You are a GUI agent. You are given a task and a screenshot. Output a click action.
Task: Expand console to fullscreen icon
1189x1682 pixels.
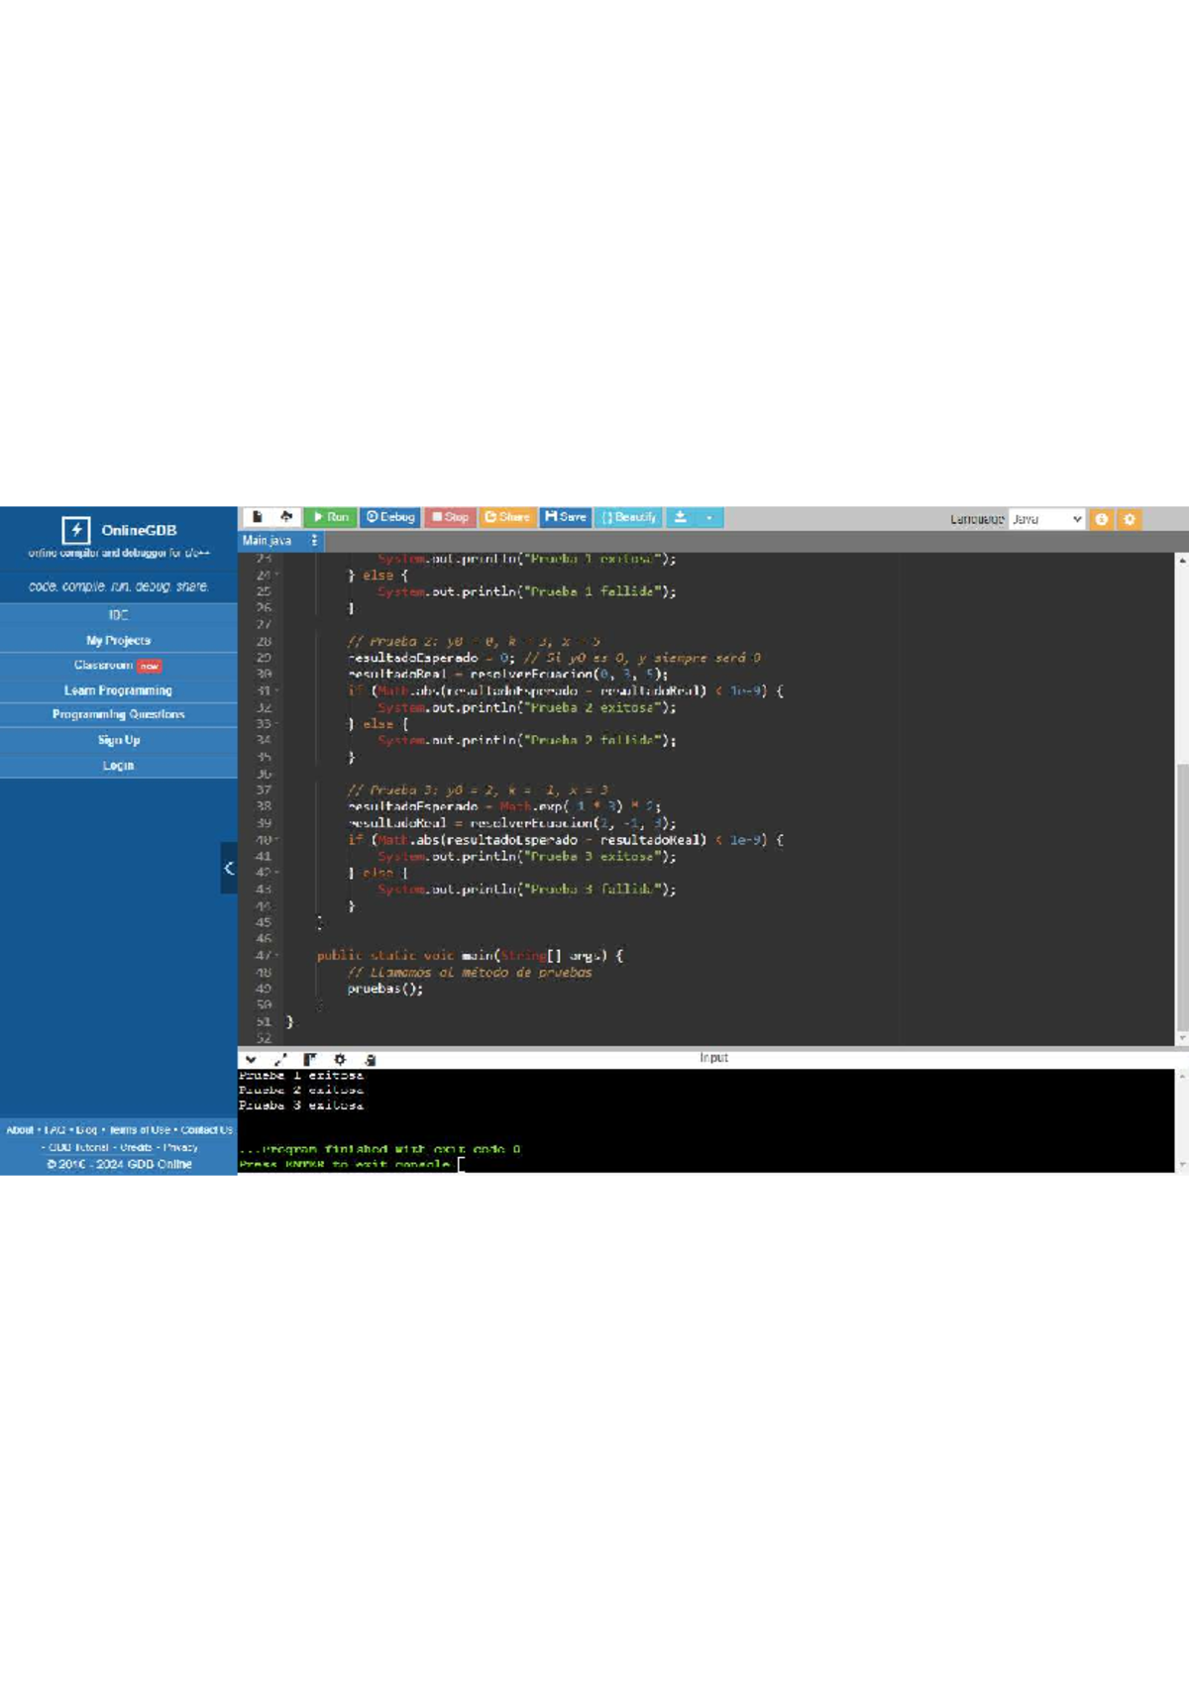coord(280,1059)
